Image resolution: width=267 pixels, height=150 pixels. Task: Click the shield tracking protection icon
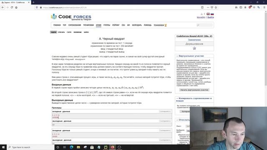[37, 7]
